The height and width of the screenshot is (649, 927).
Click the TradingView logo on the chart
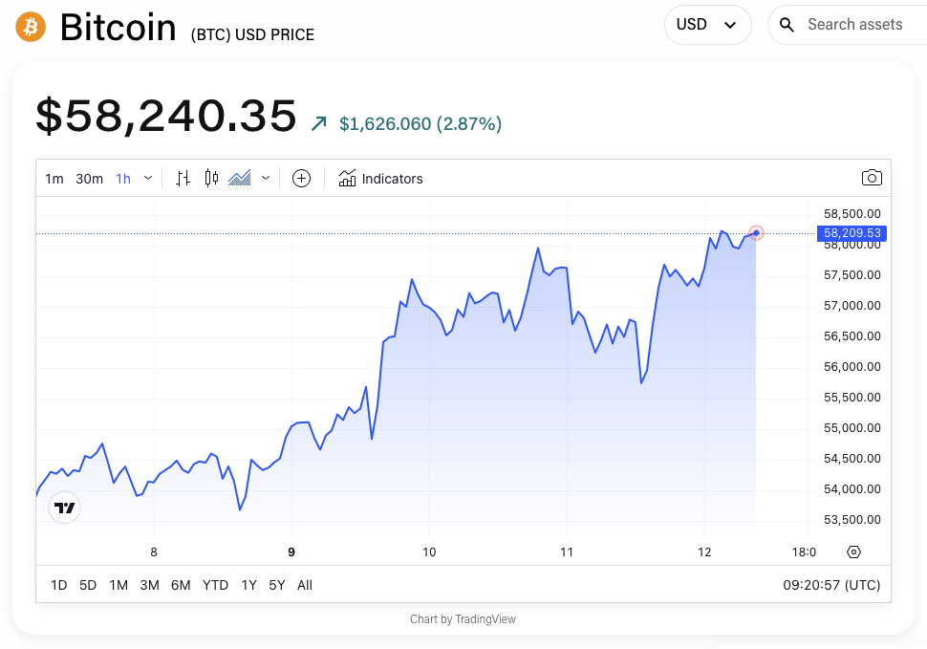point(64,508)
